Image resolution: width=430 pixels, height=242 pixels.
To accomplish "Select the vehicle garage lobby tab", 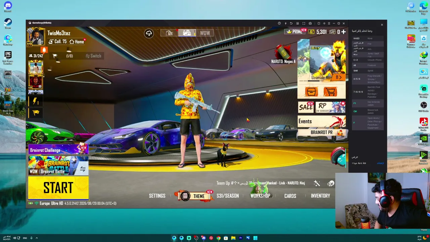I will [x=187, y=33].
